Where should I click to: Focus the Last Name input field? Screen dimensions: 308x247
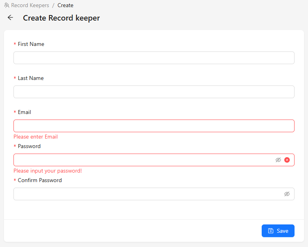154,92
